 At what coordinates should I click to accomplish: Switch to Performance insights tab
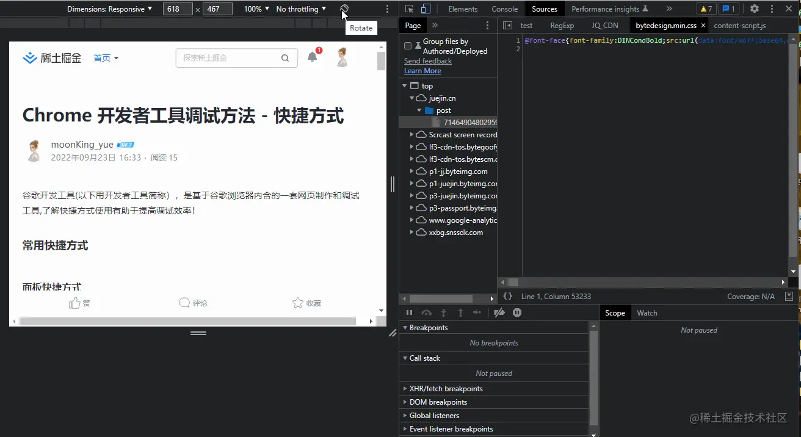coord(609,9)
